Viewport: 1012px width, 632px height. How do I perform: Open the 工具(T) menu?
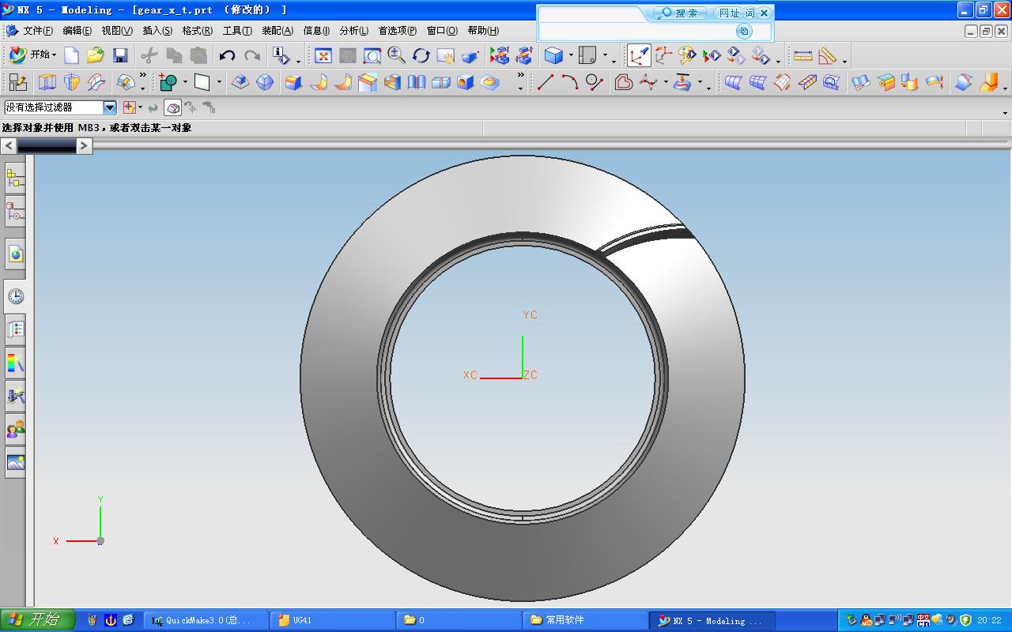[237, 31]
